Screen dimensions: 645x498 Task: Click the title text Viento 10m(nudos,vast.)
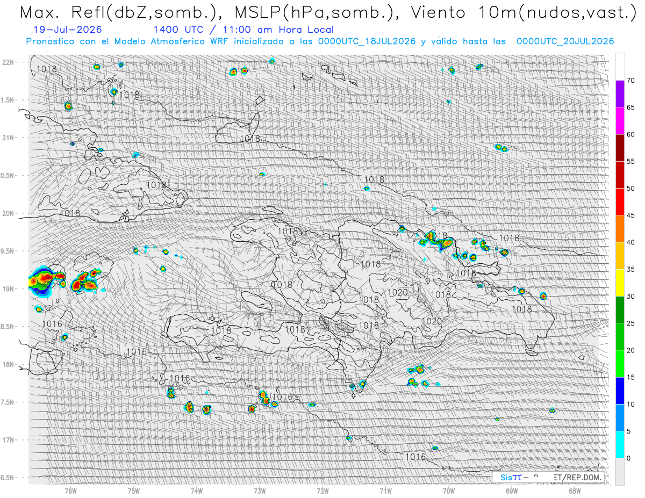[x=524, y=12]
